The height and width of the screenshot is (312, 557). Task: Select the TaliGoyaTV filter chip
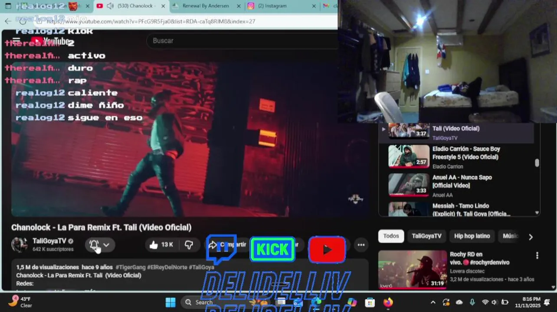pyautogui.click(x=426, y=236)
